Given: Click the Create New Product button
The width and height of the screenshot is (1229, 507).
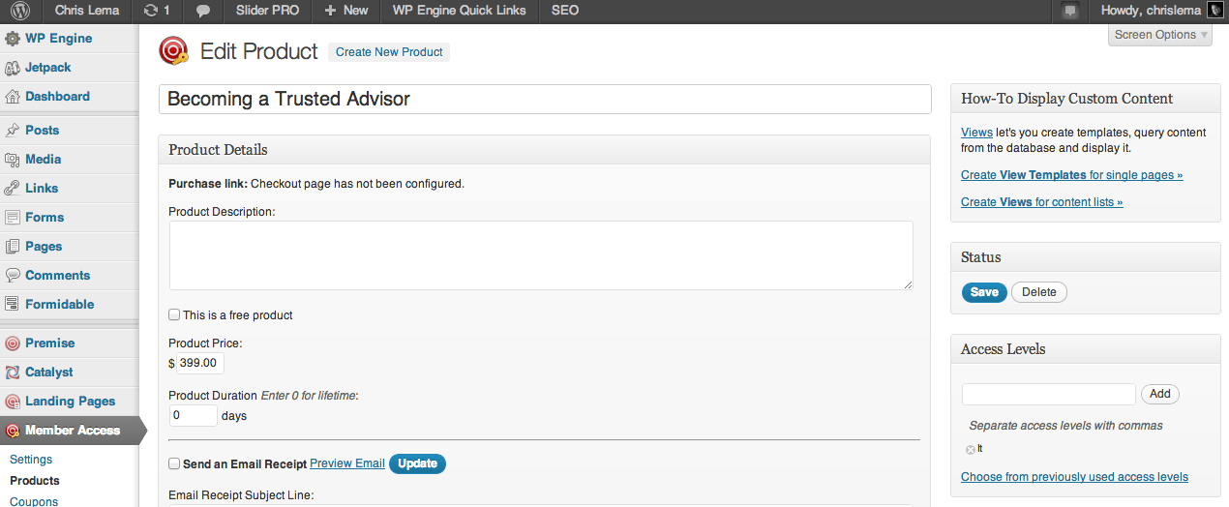Looking at the screenshot, I should 389,52.
